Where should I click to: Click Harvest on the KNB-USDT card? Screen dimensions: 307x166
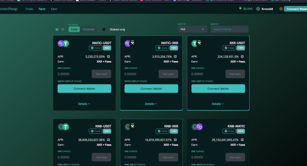102,157
